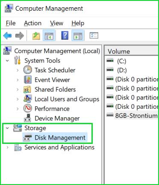Image resolution: width=159 pixels, height=185 pixels.
Task: Collapse the System Tools node
Action: (7, 61)
